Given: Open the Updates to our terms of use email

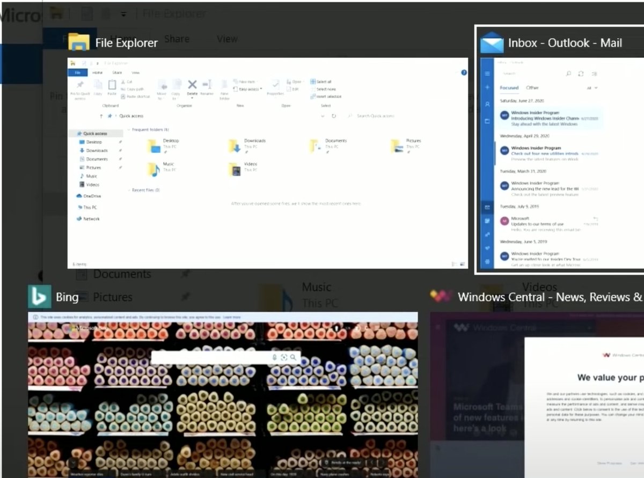Looking at the screenshot, I should point(550,224).
